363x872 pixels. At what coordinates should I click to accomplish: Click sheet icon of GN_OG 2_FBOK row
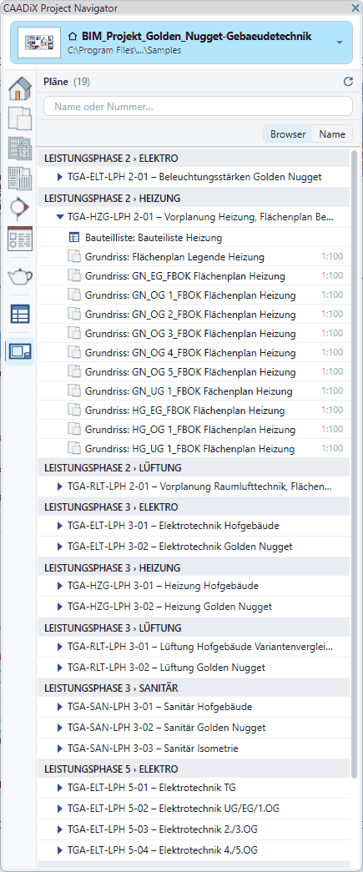click(x=74, y=315)
